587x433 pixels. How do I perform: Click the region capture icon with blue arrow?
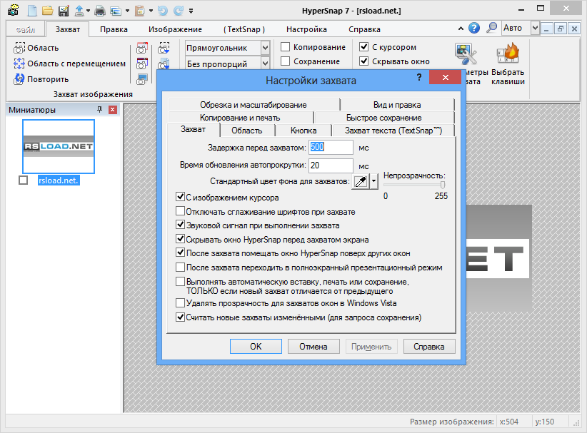tap(164, 48)
